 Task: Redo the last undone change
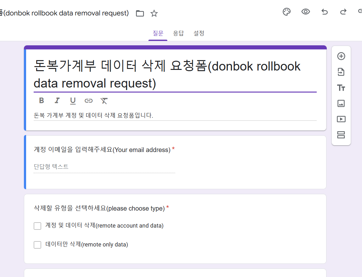point(343,12)
